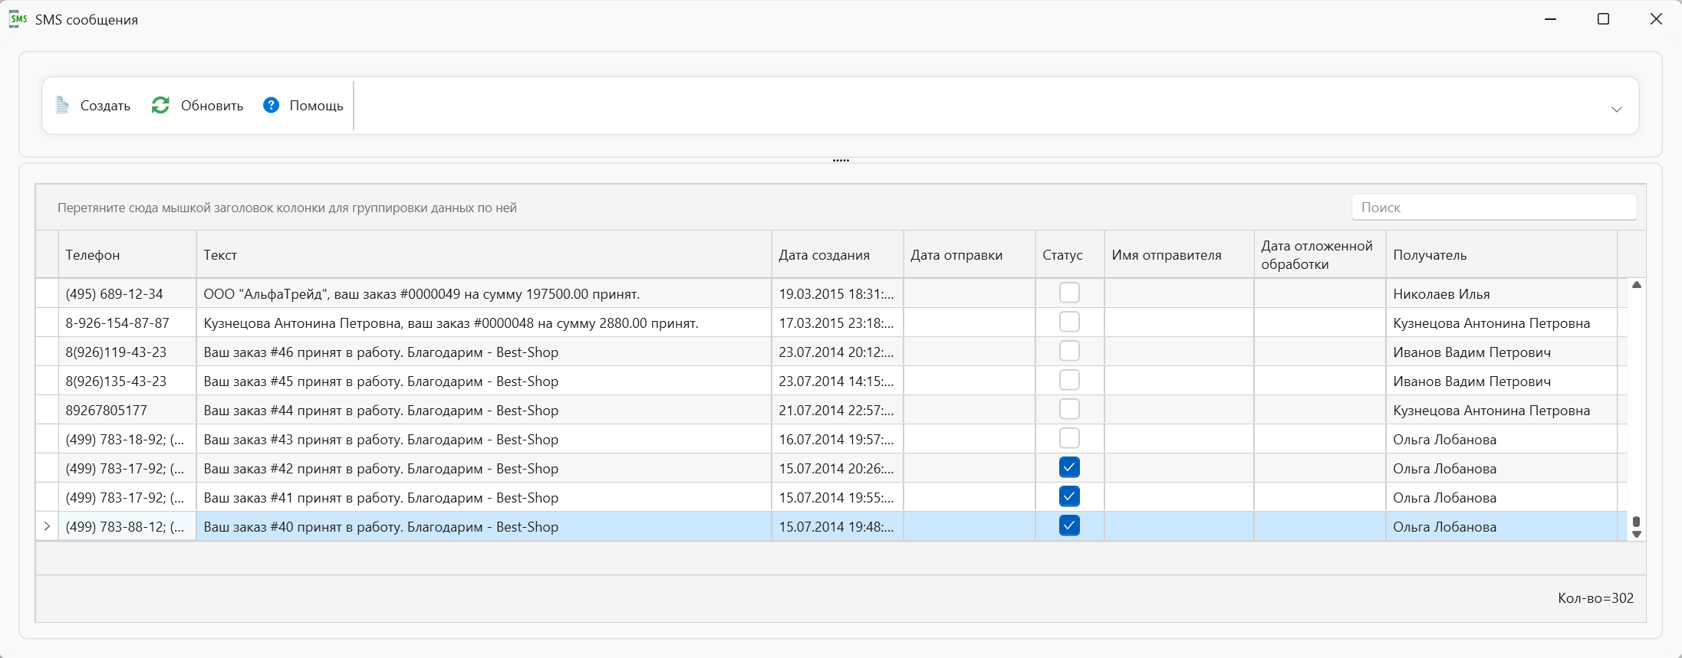Check the status box for order #43
The image size is (1682, 658).
point(1069,438)
